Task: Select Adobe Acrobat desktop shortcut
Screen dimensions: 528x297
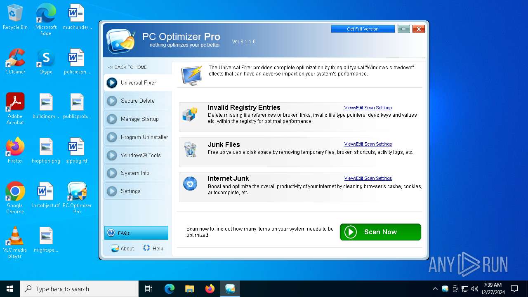Action: pyautogui.click(x=15, y=109)
